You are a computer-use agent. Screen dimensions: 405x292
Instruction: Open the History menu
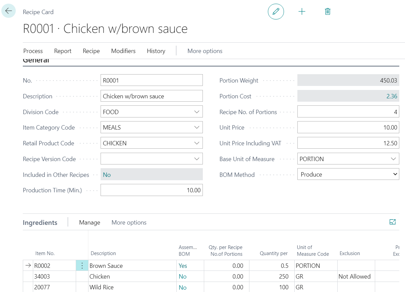[x=156, y=51]
